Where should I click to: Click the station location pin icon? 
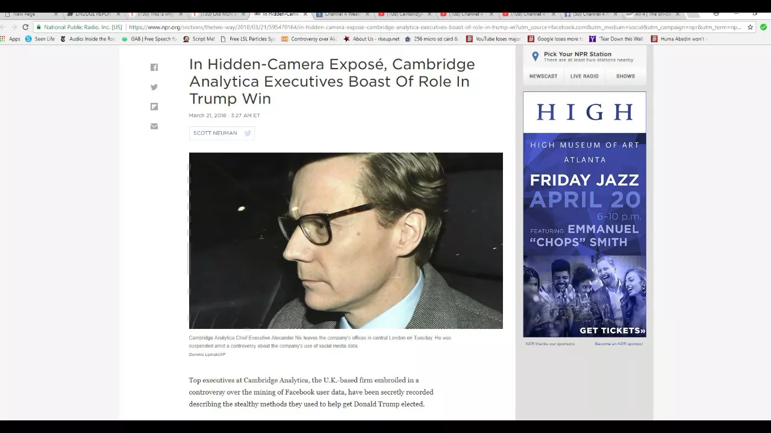[x=535, y=57]
